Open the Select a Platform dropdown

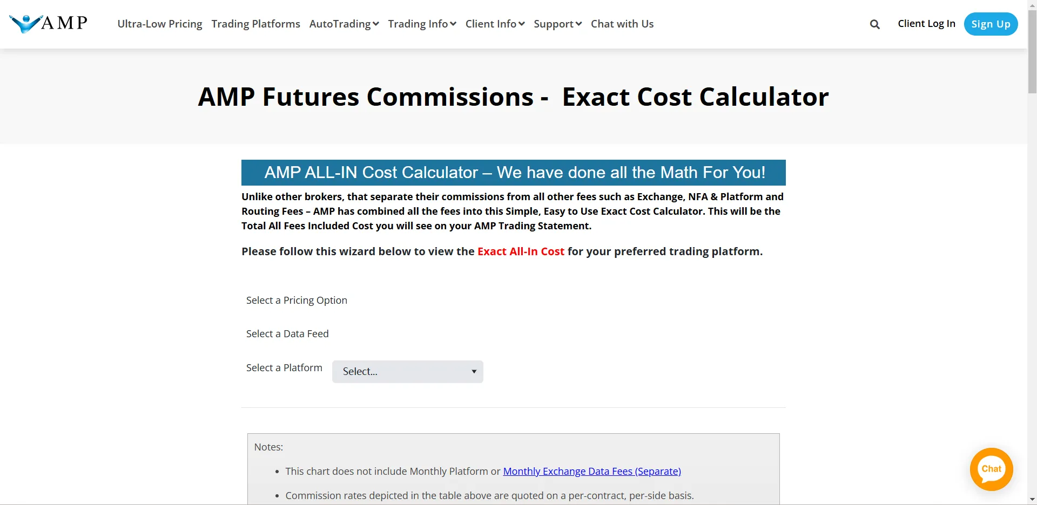click(x=408, y=372)
